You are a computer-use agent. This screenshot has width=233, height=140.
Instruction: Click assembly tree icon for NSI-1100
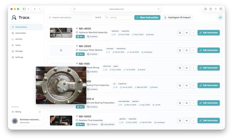[x=180, y=68]
